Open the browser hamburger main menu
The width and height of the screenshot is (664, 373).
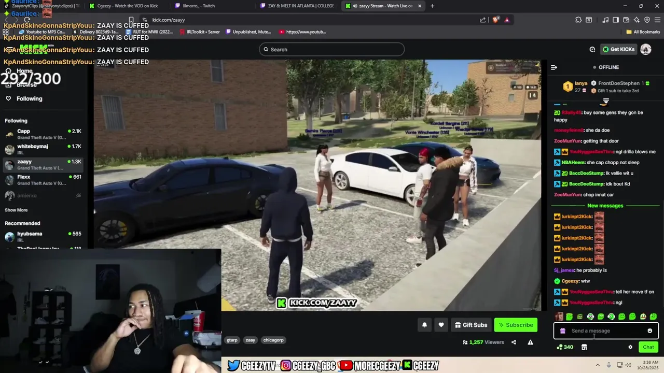(657, 20)
